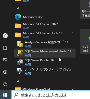Viewport: 90px width, 99px height.
Task: Click the Windows Start button
Action: coord(5,95)
